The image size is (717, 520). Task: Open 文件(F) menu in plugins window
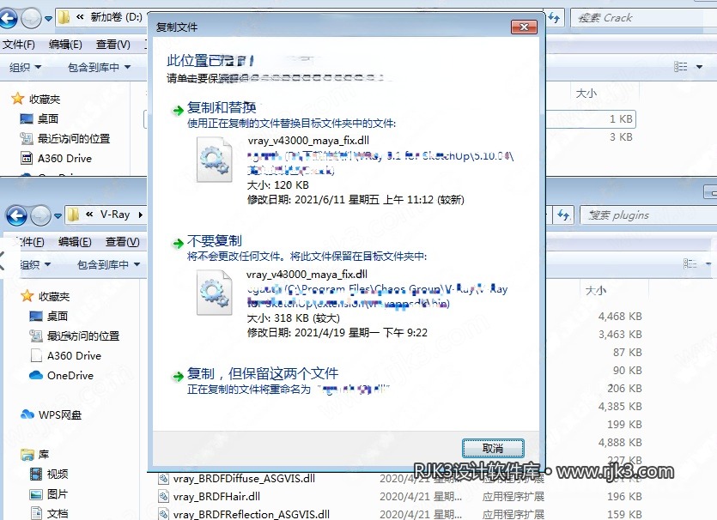tap(27, 242)
